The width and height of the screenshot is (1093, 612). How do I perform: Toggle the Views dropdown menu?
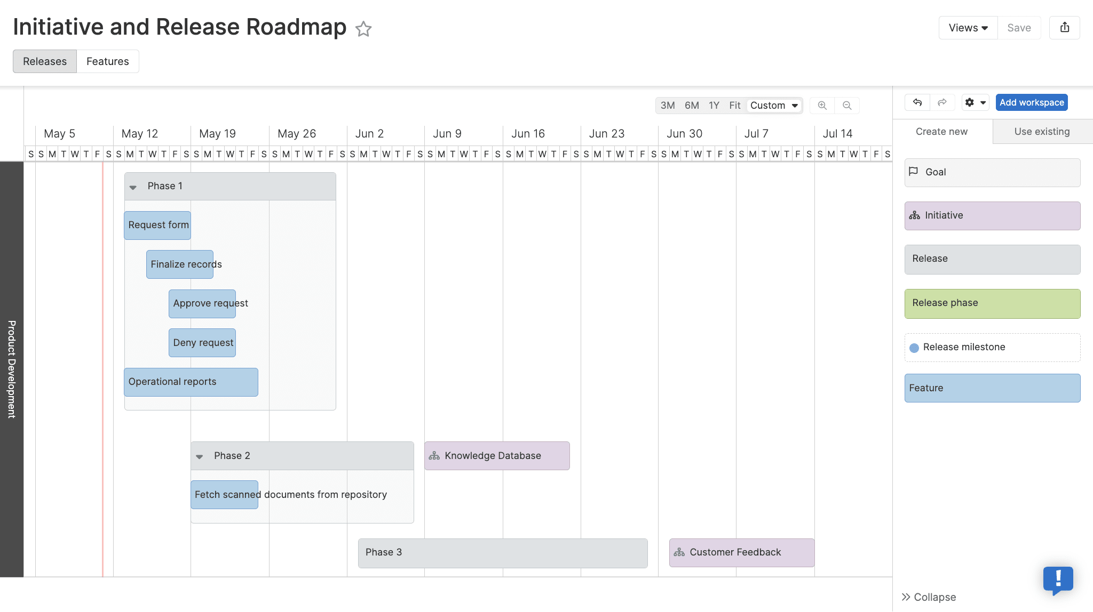[x=967, y=27]
